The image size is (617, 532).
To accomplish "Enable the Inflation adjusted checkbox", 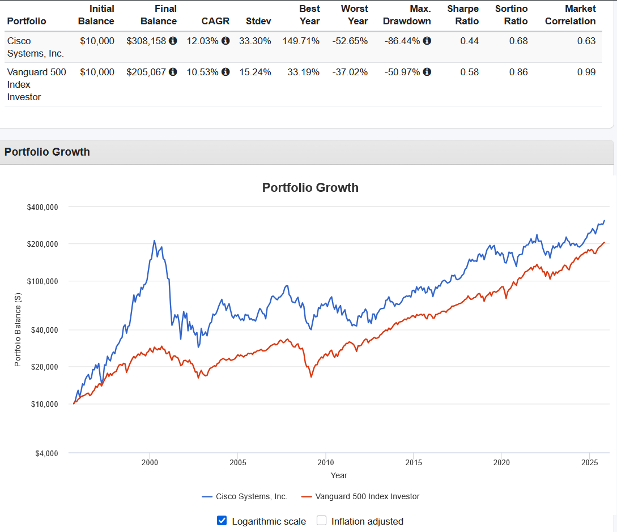I will click(321, 521).
